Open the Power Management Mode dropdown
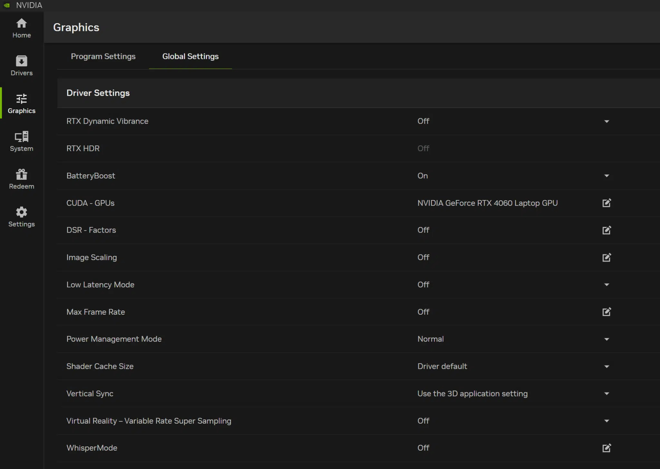 point(607,339)
